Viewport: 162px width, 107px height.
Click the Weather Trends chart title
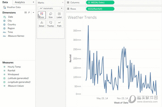82,18
